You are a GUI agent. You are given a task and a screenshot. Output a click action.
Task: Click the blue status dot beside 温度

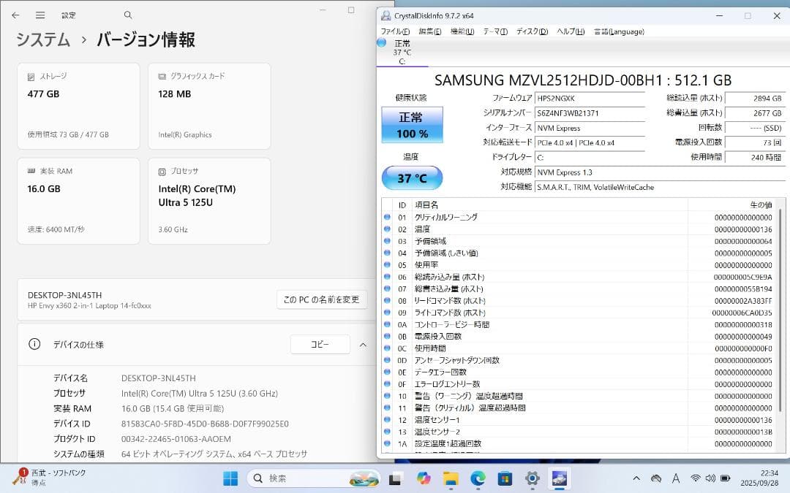click(x=388, y=229)
